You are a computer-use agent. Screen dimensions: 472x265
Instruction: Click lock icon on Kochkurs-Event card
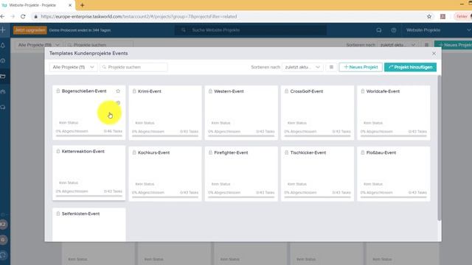(134, 152)
